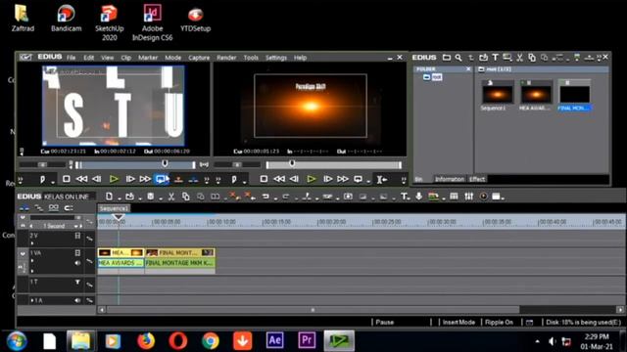Select the FINAL MONT... clip on the timeline
This screenshot has height=352, width=627.
coord(179,252)
